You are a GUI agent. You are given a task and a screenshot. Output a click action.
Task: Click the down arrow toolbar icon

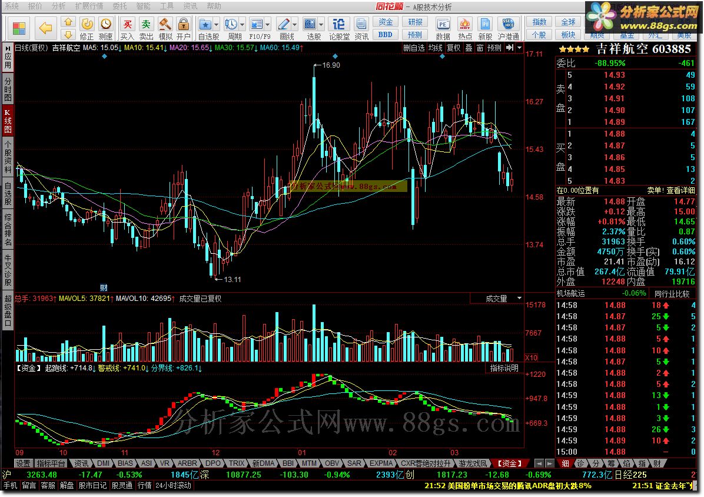pos(68,35)
